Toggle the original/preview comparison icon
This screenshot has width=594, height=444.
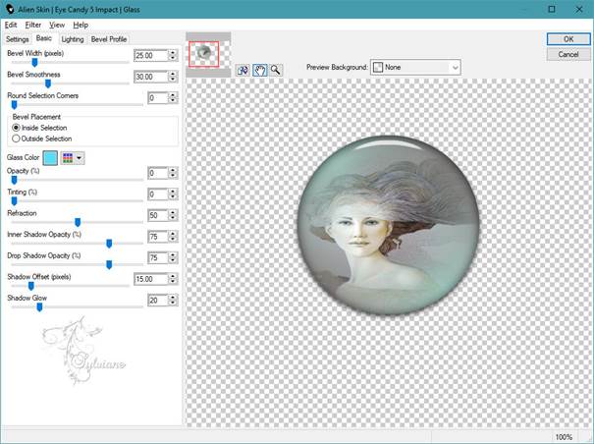coord(243,70)
